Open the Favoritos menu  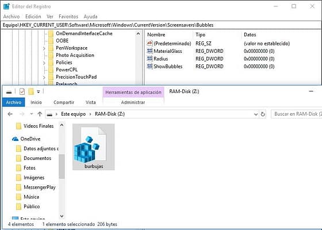(68, 17)
